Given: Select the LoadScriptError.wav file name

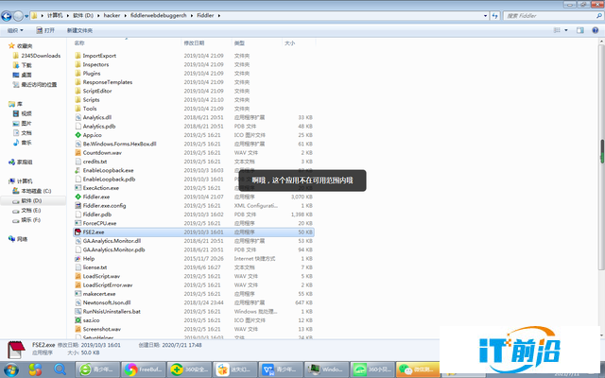Looking at the screenshot, I should [x=108, y=285].
